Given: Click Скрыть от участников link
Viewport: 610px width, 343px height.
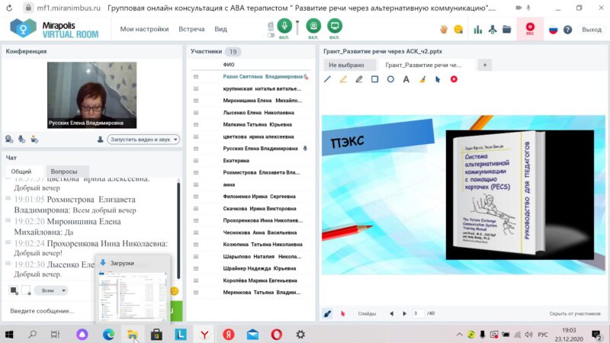Looking at the screenshot, I should [575, 313].
